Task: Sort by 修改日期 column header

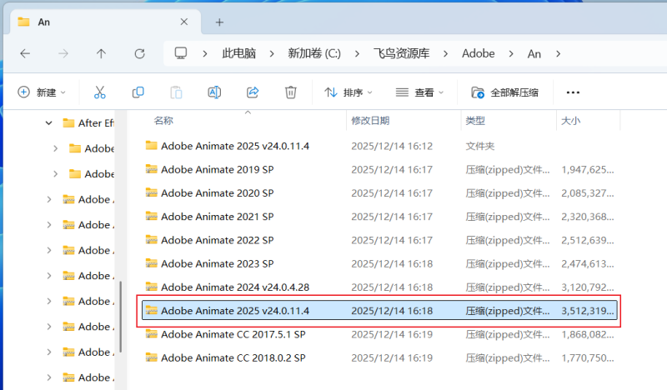Action: pos(370,121)
